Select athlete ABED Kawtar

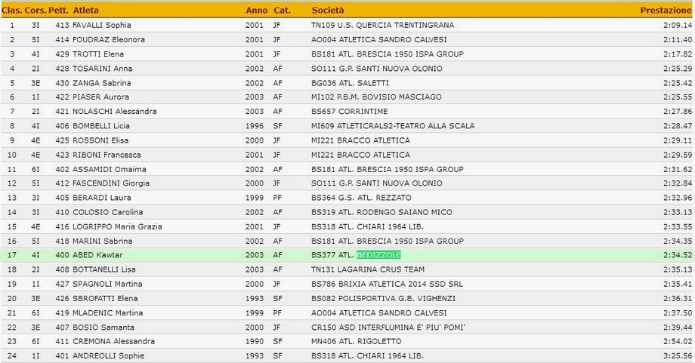(x=97, y=255)
